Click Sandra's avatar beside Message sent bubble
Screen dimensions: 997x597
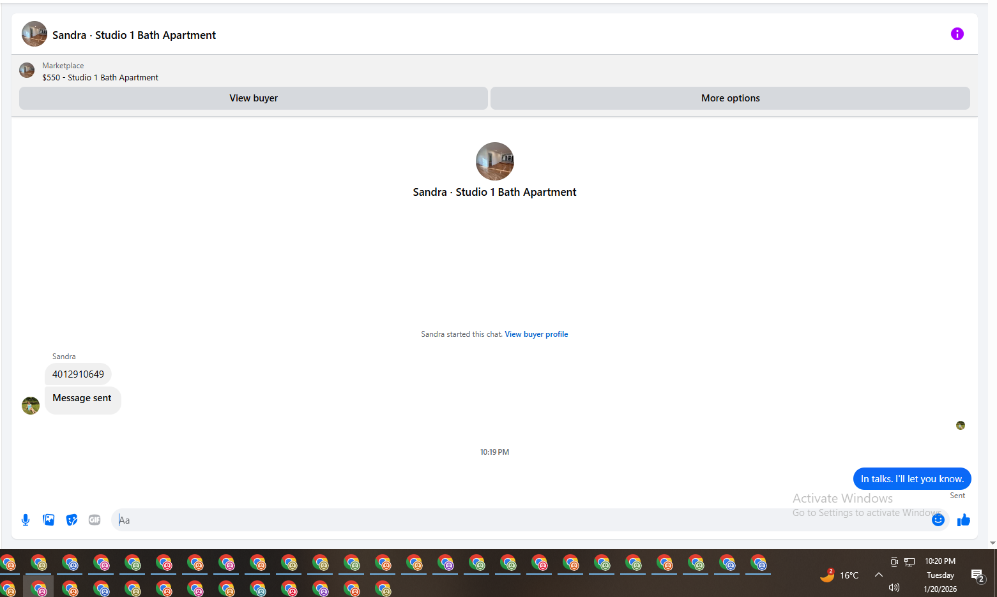point(31,406)
